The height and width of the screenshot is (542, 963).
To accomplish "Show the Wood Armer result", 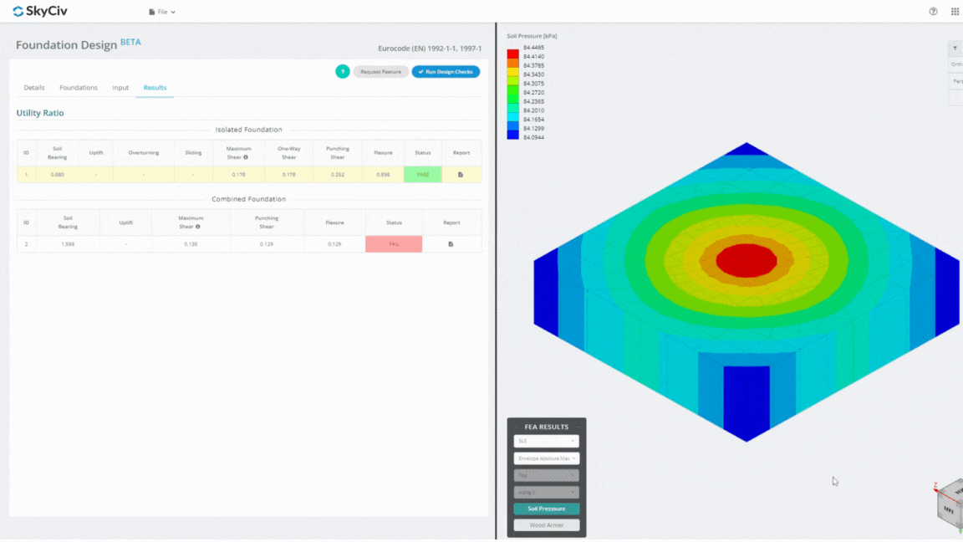I will pos(546,525).
